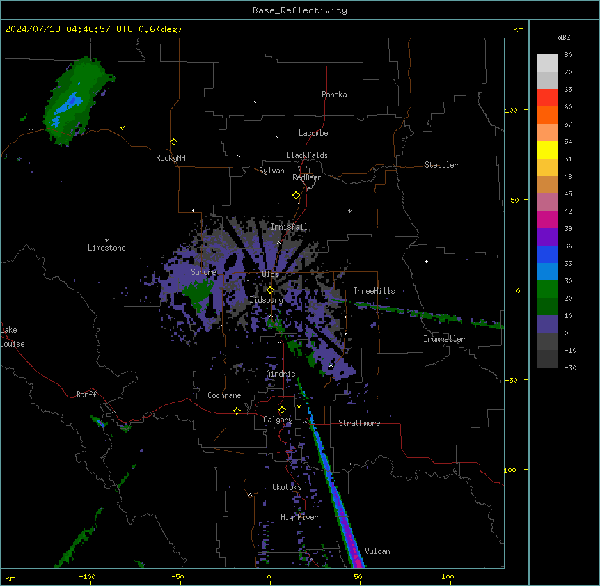
Task: Click the Didsbury town label
Action: 266,300
